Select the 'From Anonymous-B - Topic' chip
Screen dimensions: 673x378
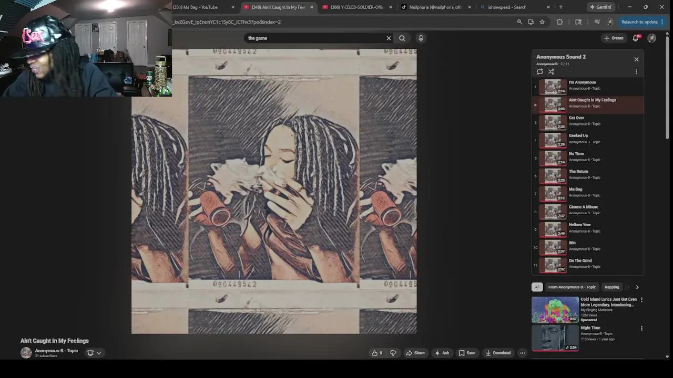click(572, 287)
